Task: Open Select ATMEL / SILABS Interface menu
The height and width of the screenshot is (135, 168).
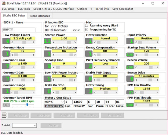Action: [x=53, y=9]
